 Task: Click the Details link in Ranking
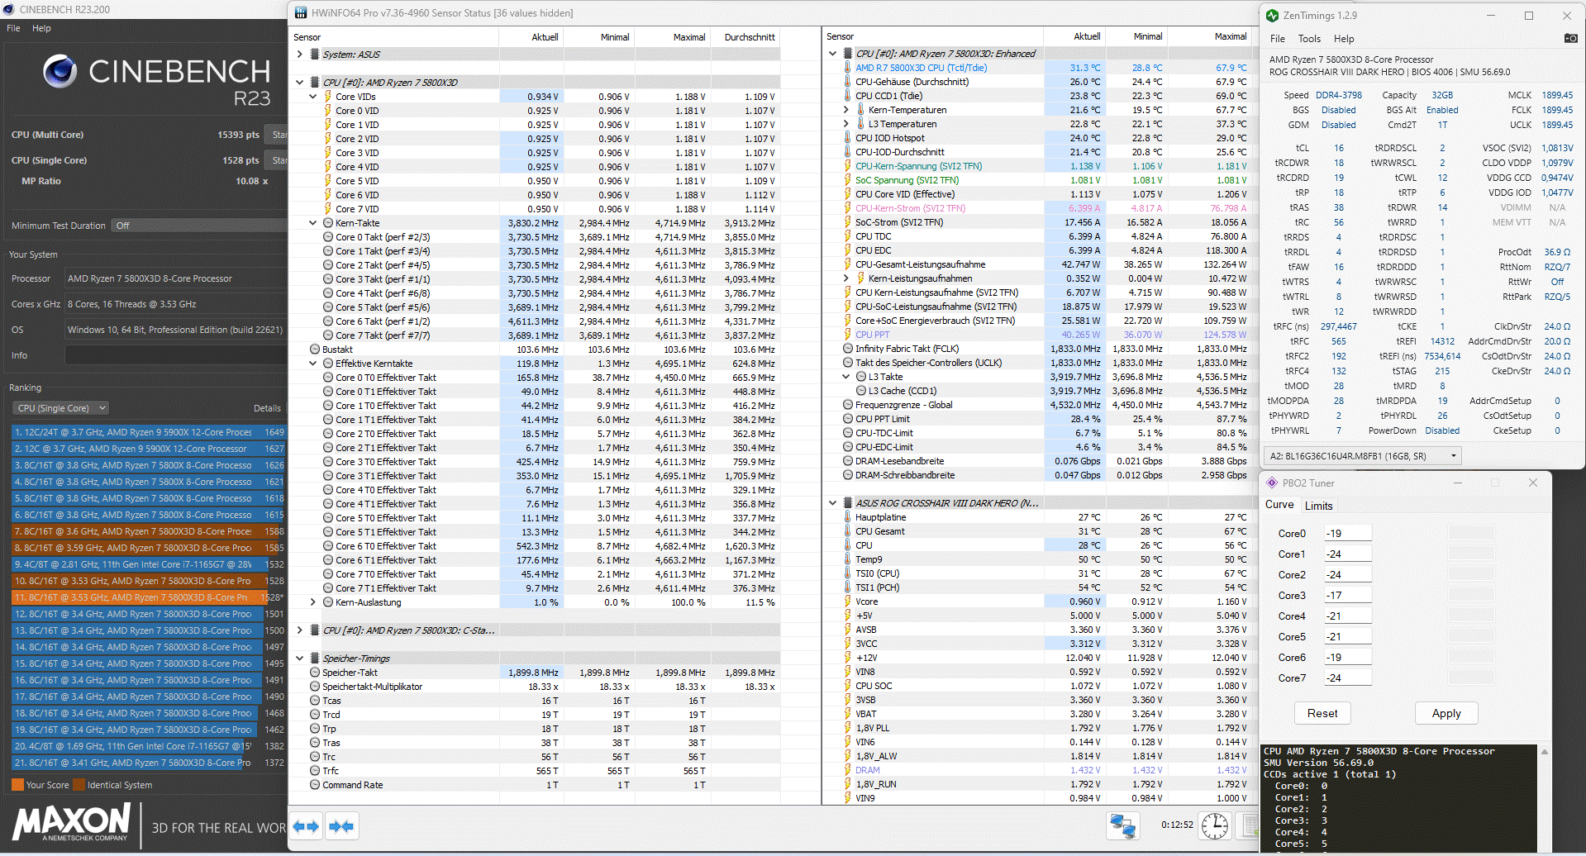[267, 408]
